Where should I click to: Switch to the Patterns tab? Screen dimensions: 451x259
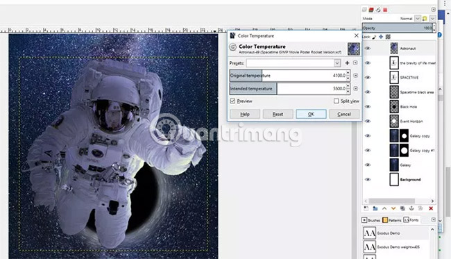point(392,220)
